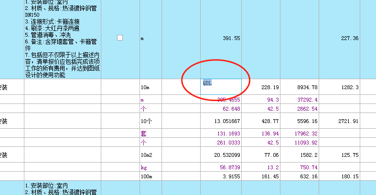Click the unit price 77.06
Viewport: 376px width, 195px height.
pos(271,155)
